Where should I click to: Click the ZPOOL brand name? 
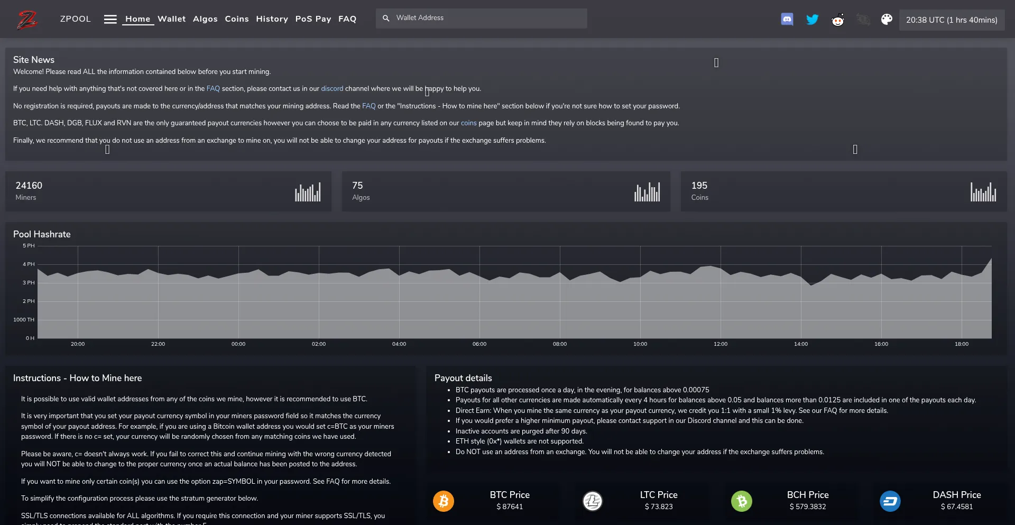(76, 19)
